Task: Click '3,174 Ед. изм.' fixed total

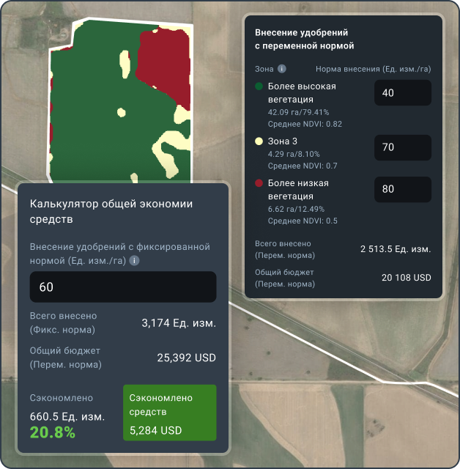Action: [x=179, y=323]
